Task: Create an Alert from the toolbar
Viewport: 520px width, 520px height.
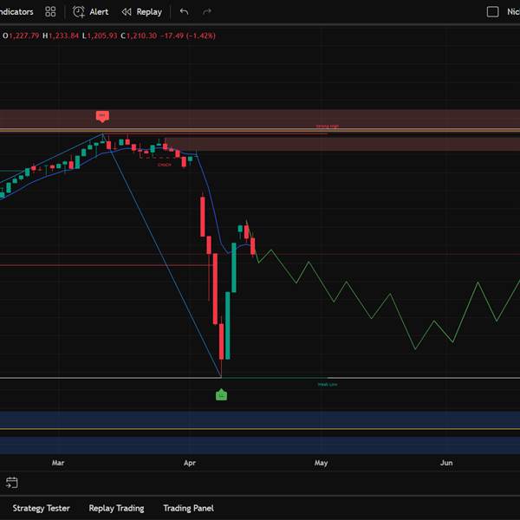Action: click(90, 12)
